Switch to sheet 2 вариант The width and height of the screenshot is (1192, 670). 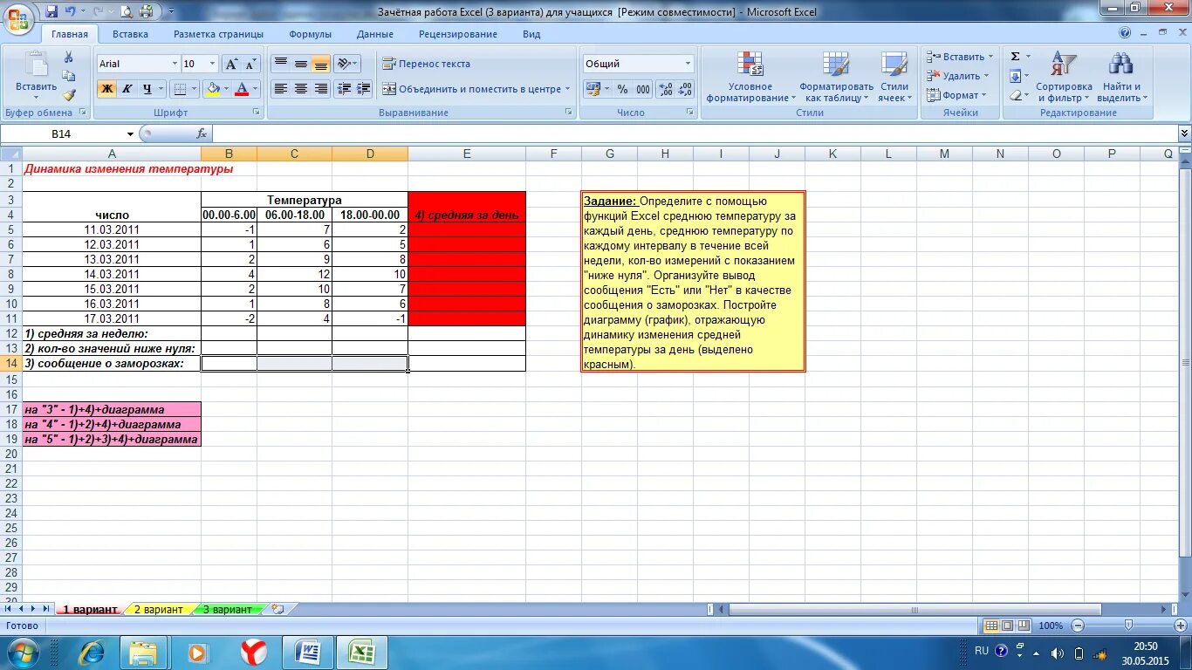pyautogui.click(x=159, y=609)
